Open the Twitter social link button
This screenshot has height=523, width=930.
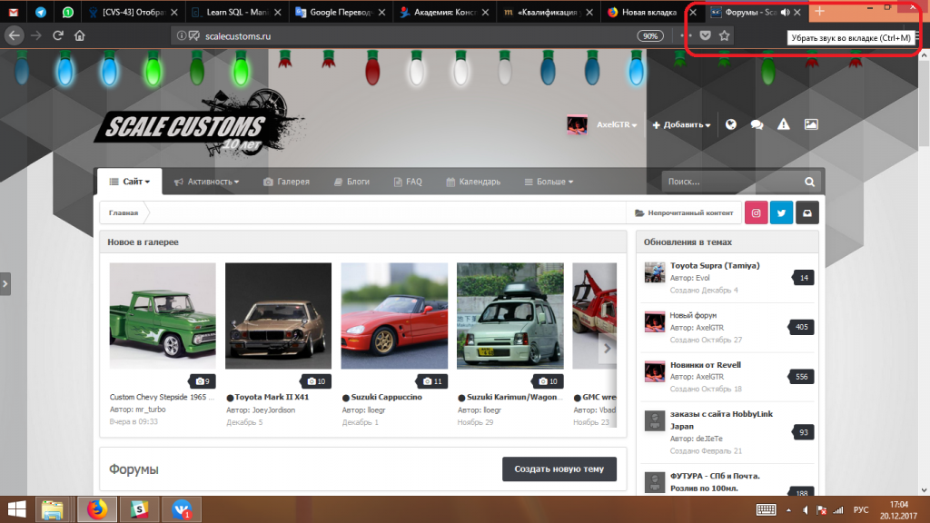click(781, 212)
